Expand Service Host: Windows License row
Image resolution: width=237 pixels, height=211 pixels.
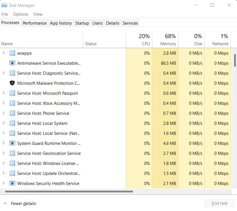4,163
